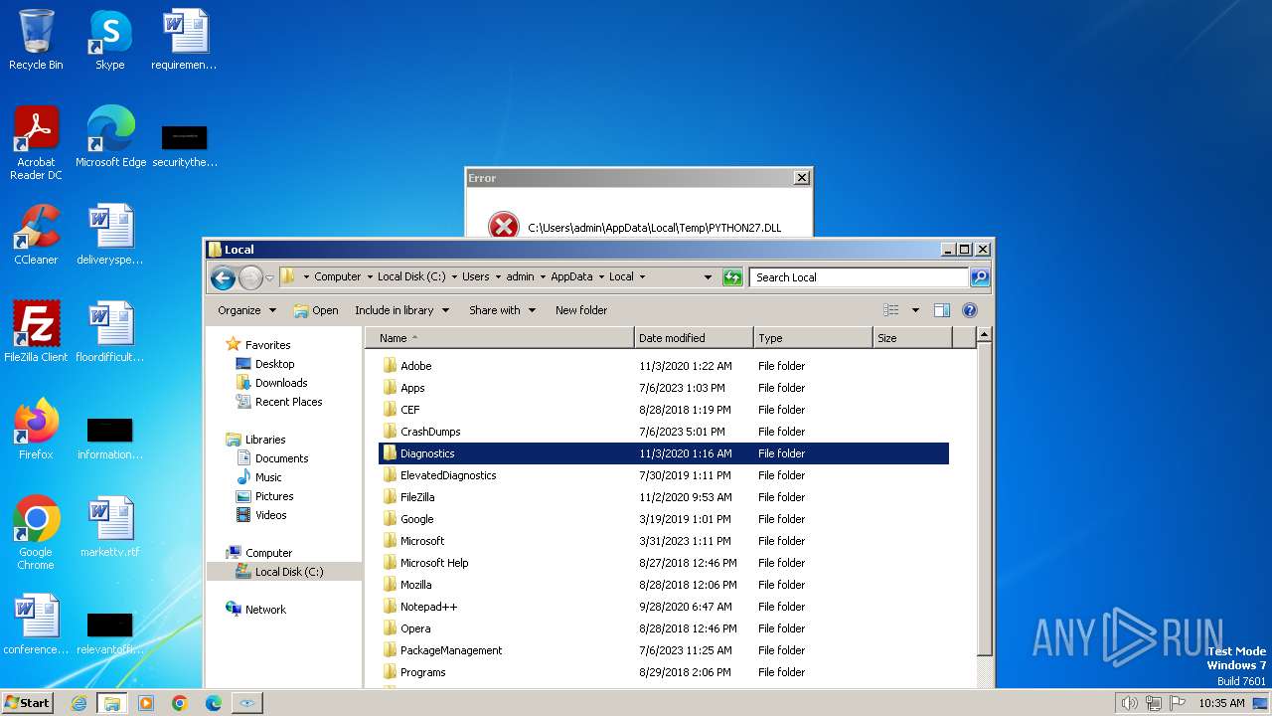Click the Local Disk (C:) breadcrumb
This screenshot has height=716, width=1272.
(411, 277)
